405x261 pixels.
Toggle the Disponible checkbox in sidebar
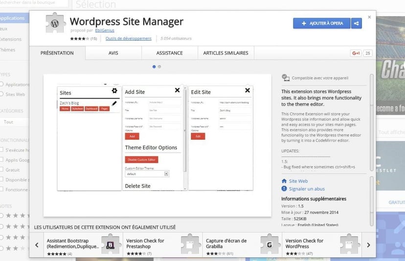(x=1, y=180)
